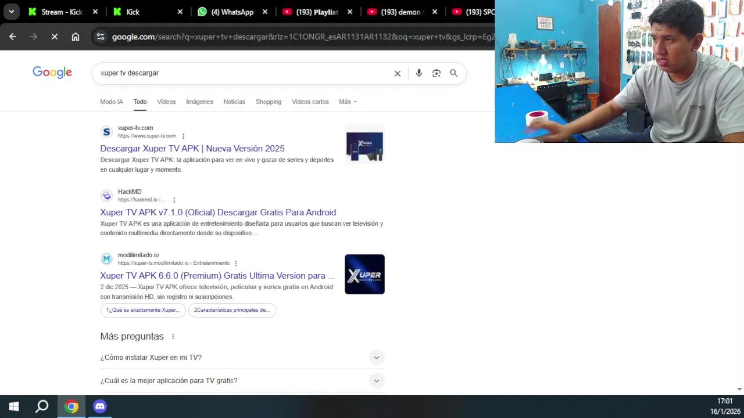Select the Todo results tab

point(140,102)
